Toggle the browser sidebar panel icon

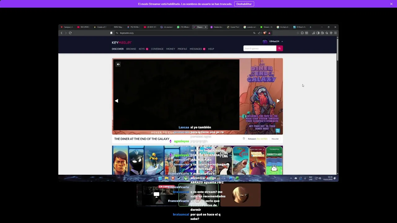point(318,33)
